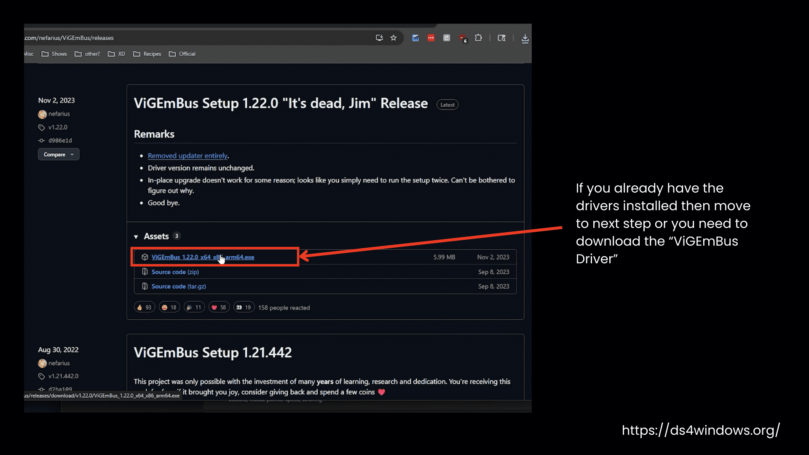Click the Latest badge

(447, 104)
